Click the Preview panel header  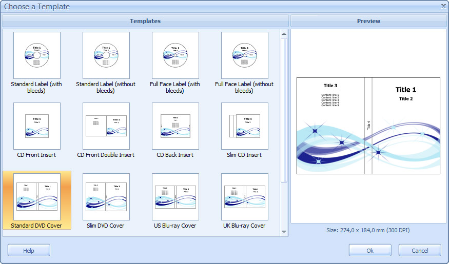[x=368, y=21]
